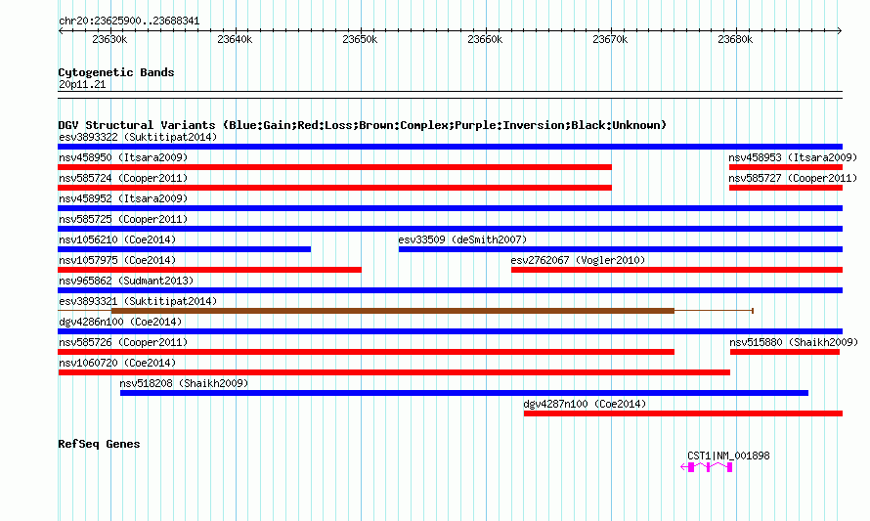Click the blue nsv518208 gain bar
The image size is (870, 521).
coord(464,393)
